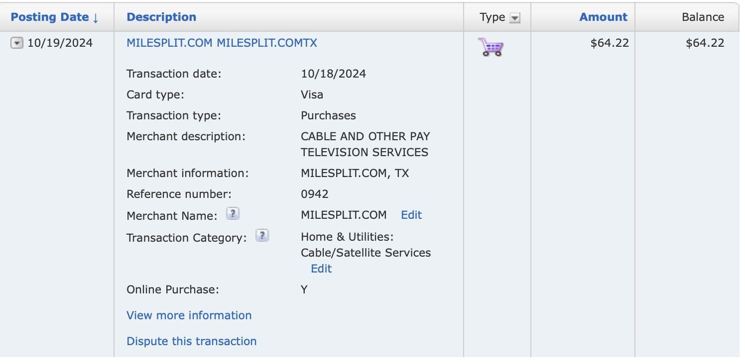Click the Balance column header
The width and height of the screenshot is (745, 364).
point(703,17)
